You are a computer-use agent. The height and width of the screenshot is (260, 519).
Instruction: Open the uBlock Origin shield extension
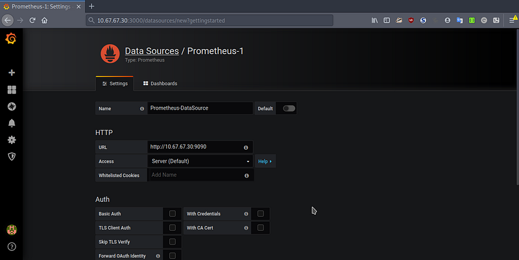tap(411, 20)
